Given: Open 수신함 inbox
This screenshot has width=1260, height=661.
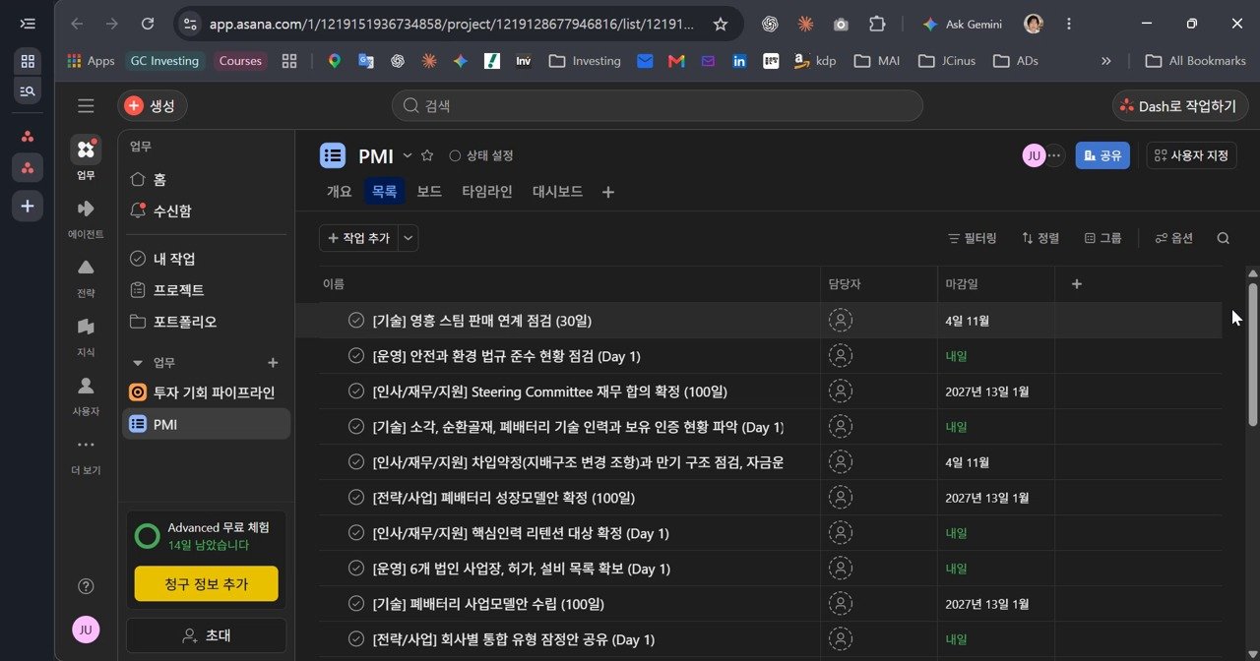Looking at the screenshot, I should tap(207, 211).
